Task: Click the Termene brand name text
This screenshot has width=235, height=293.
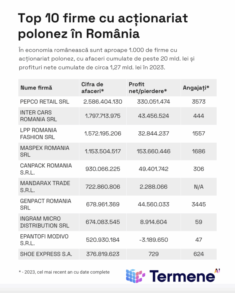Action: (182, 276)
